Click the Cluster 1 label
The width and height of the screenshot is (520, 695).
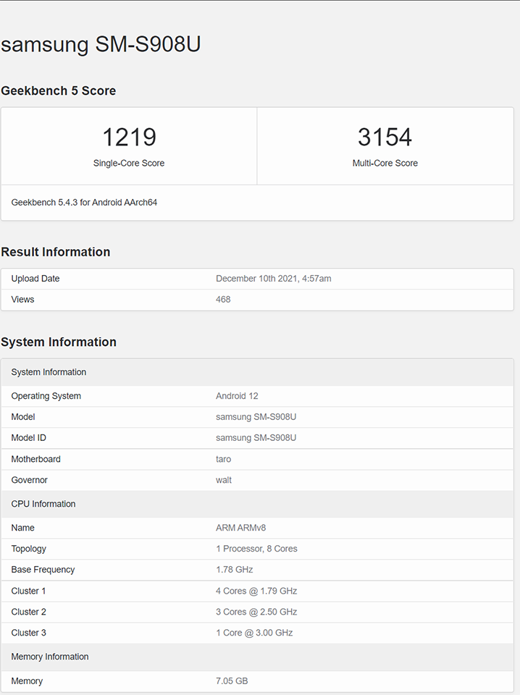tap(29, 591)
